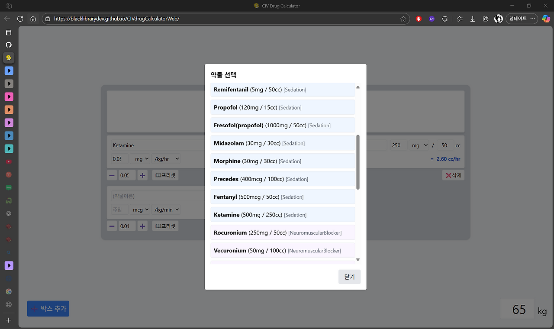This screenshot has width=554, height=329.
Task: Open the /kg/min rate dropdown
Action: (x=166, y=210)
